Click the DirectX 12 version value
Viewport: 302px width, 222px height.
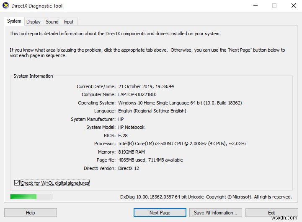pos(129,168)
